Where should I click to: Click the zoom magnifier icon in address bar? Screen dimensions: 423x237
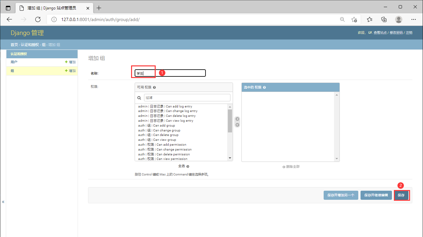point(342,19)
